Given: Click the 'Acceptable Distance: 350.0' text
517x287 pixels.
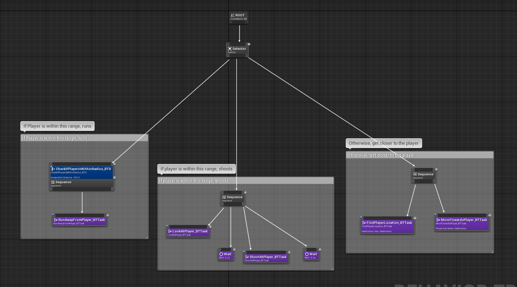Looking at the screenshot, I should (65, 177).
